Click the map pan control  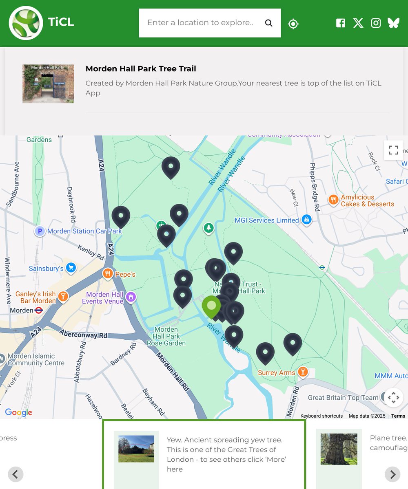coord(392,397)
